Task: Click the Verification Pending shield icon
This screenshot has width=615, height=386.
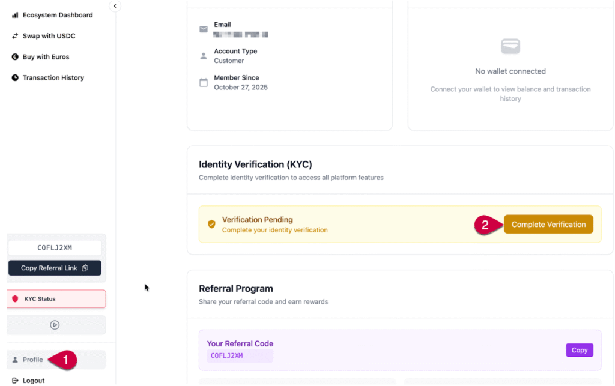Action: tap(211, 224)
